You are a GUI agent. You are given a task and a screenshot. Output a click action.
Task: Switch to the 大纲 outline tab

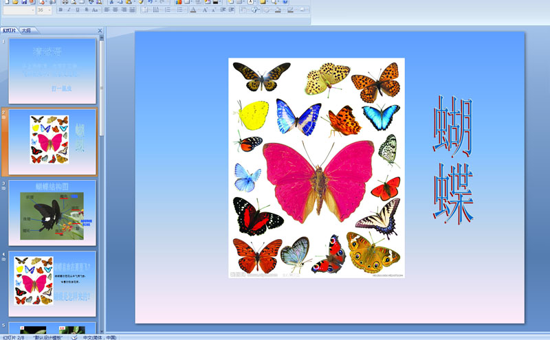click(26, 31)
